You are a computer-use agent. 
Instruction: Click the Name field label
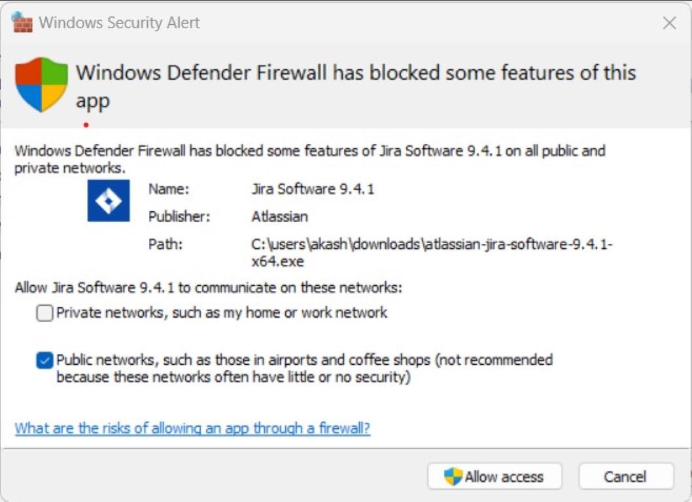168,190
